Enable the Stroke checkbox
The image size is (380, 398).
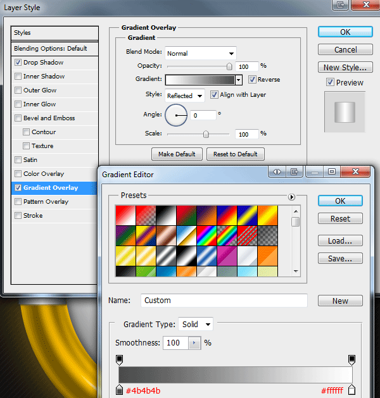[x=18, y=216]
